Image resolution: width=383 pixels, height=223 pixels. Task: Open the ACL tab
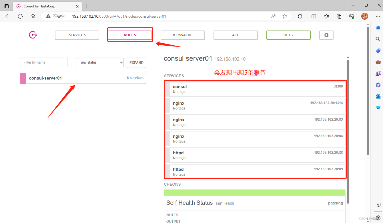tap(236, 35)
